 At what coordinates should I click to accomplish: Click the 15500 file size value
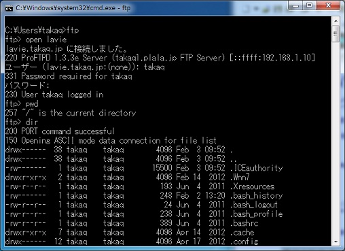pyautogui.click(x=162, y=168)
